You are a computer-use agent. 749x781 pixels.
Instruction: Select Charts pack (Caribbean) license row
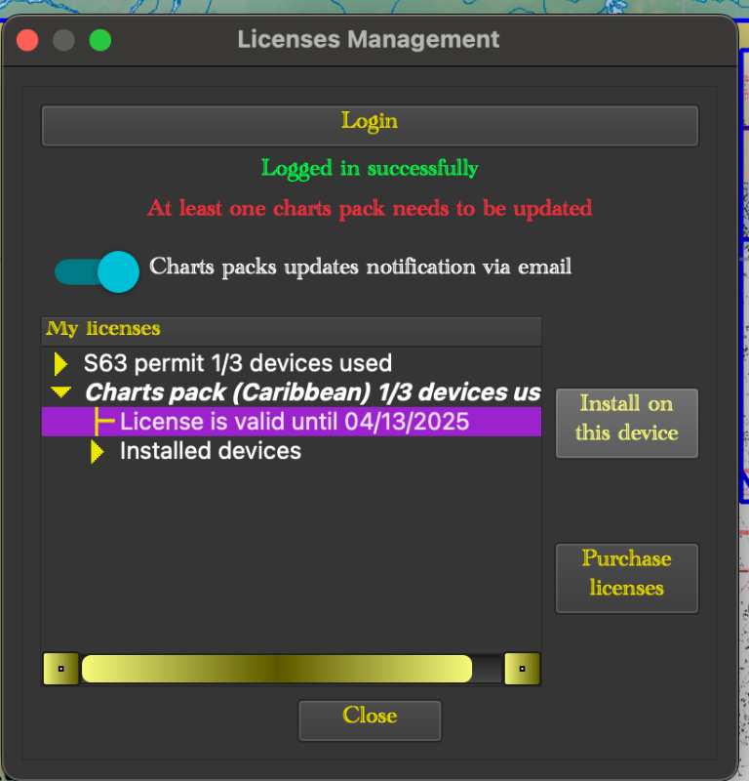(x=292, y=392)
